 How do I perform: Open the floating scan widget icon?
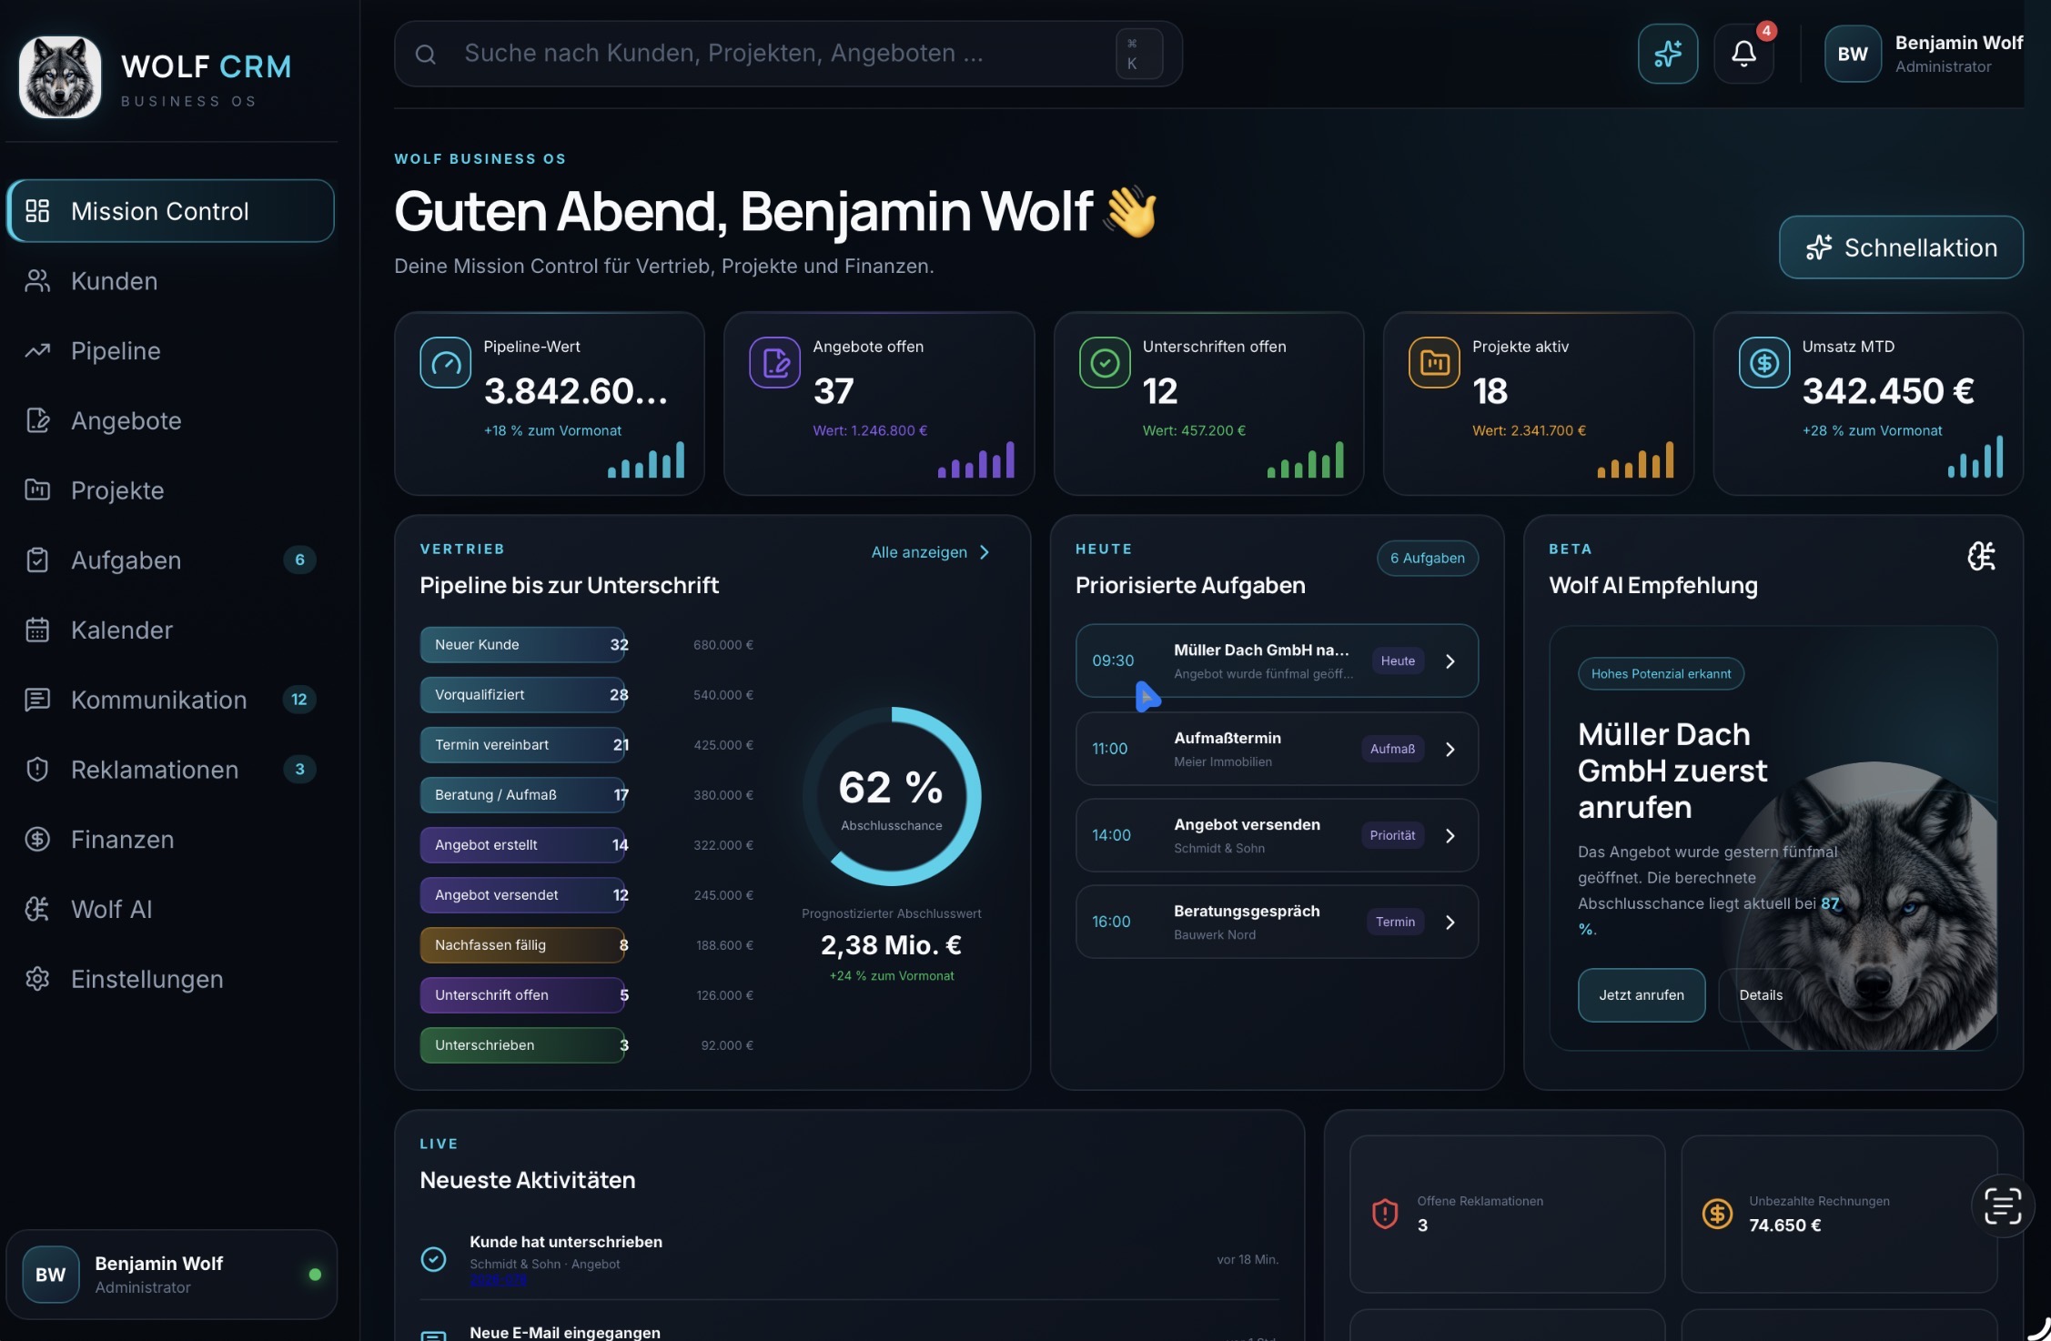2002,1205
